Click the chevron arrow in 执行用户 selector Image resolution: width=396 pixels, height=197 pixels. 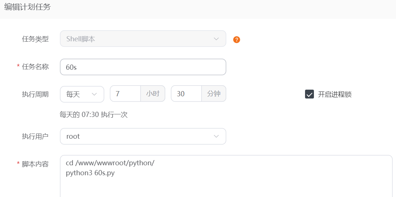216,136
